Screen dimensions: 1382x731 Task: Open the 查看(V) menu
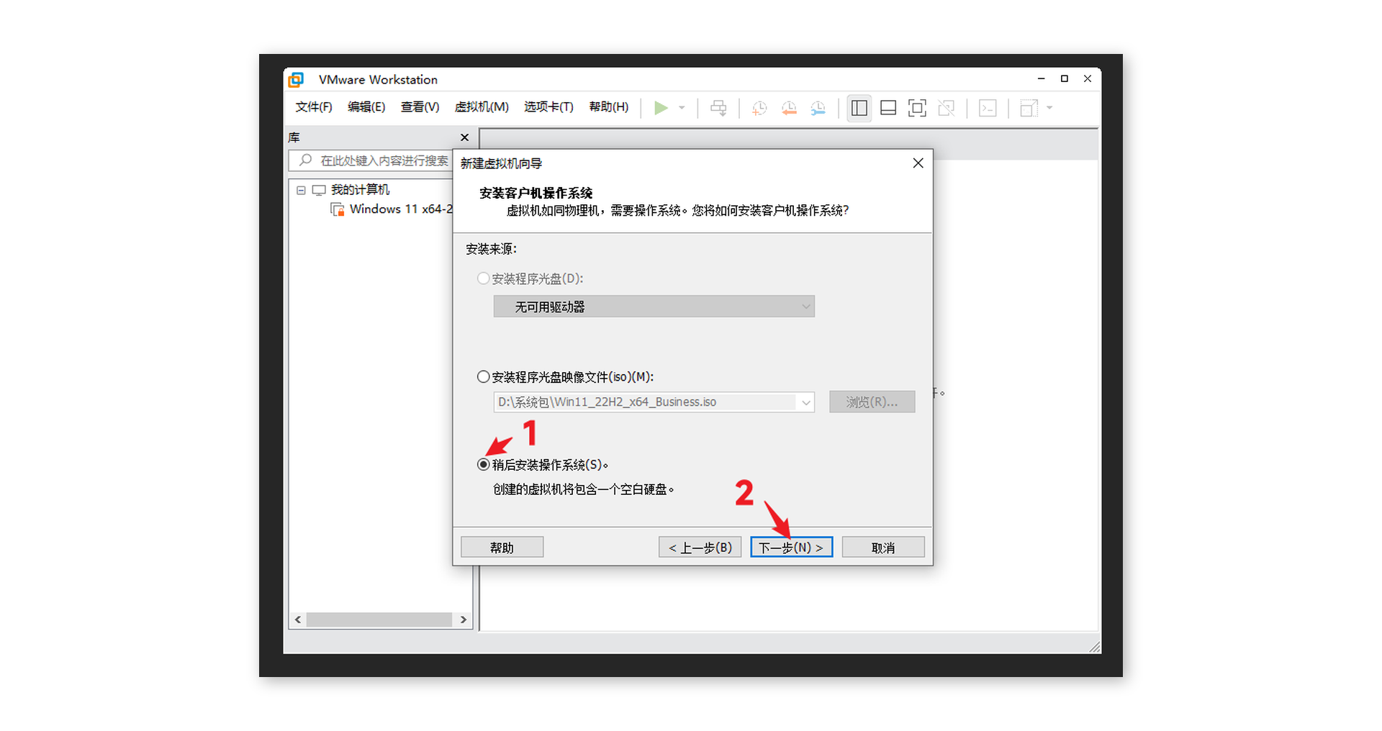(x=420, y=107)
